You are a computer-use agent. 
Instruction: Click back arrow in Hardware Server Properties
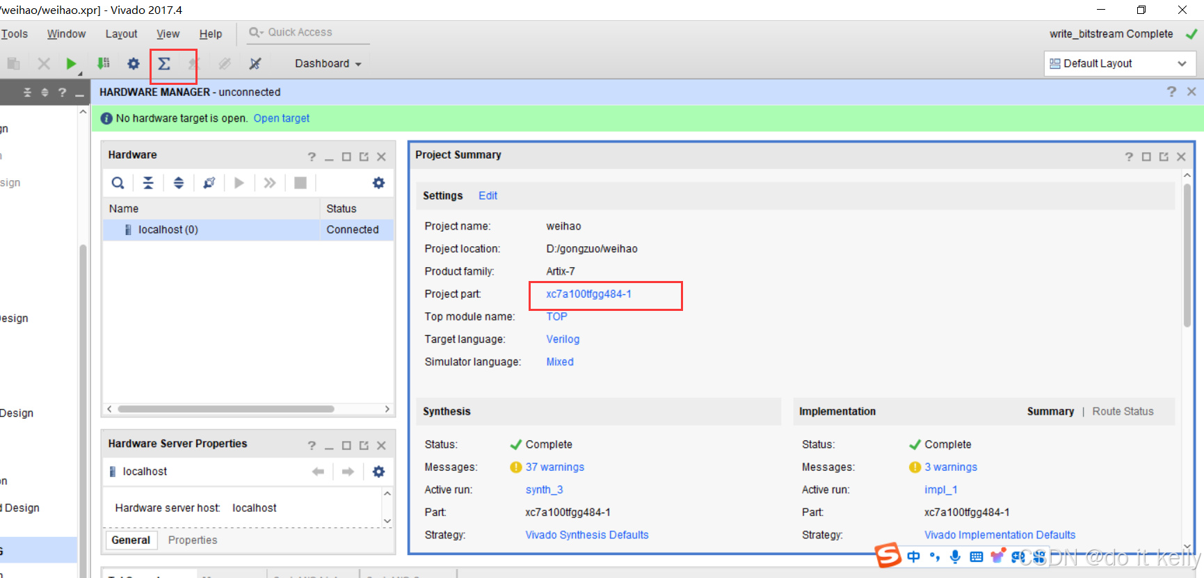[319, 472]
